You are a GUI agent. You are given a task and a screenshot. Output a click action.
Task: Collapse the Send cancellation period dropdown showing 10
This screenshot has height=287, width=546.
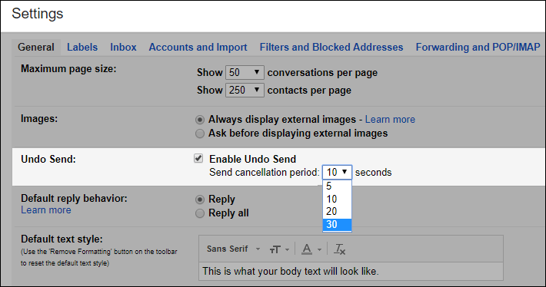pyautogui.click(x=337, y=172)
